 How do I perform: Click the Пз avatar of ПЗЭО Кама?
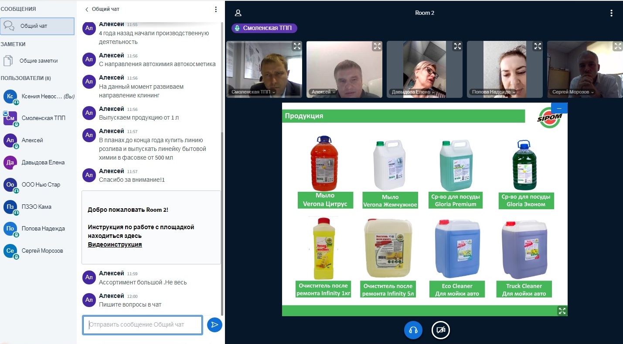click(10, 207)
